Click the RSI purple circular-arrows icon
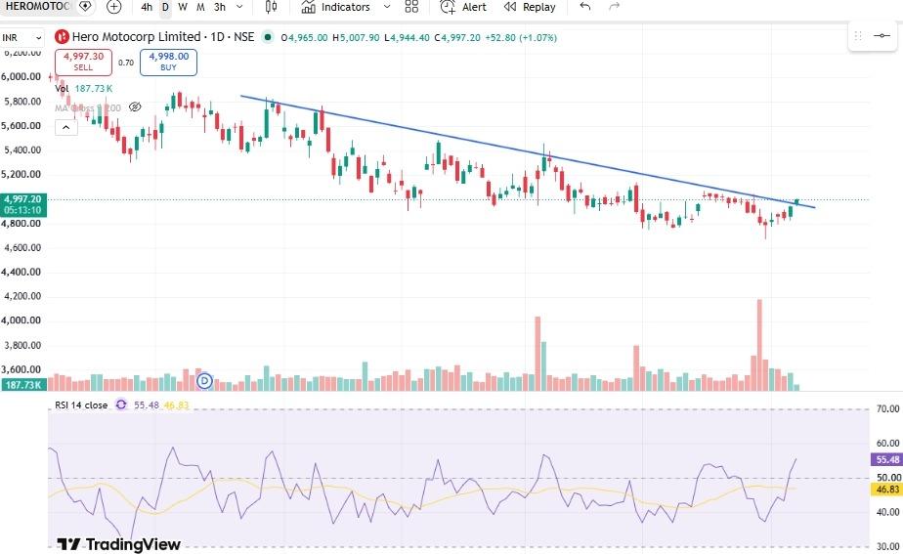 pyautogui.click(x=121, y=405)
